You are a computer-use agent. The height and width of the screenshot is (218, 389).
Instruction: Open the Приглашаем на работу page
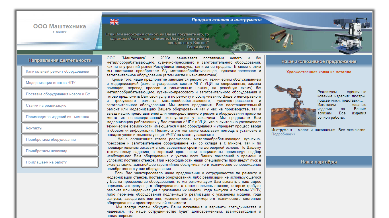(60, 162)
